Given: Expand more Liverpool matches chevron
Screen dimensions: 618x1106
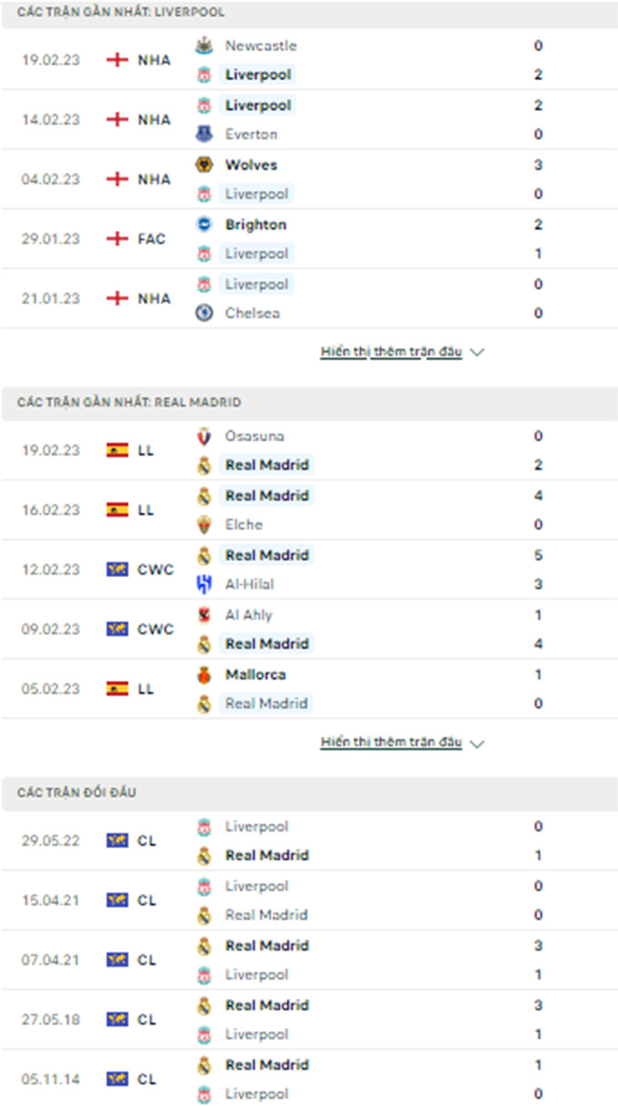Looking at the screenshot, I should tap(478, 353).
